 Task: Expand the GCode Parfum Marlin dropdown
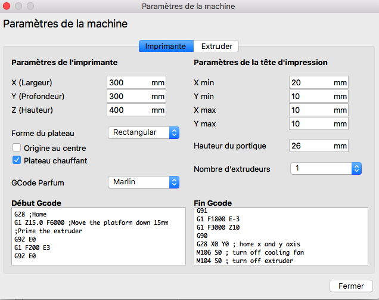144,182
